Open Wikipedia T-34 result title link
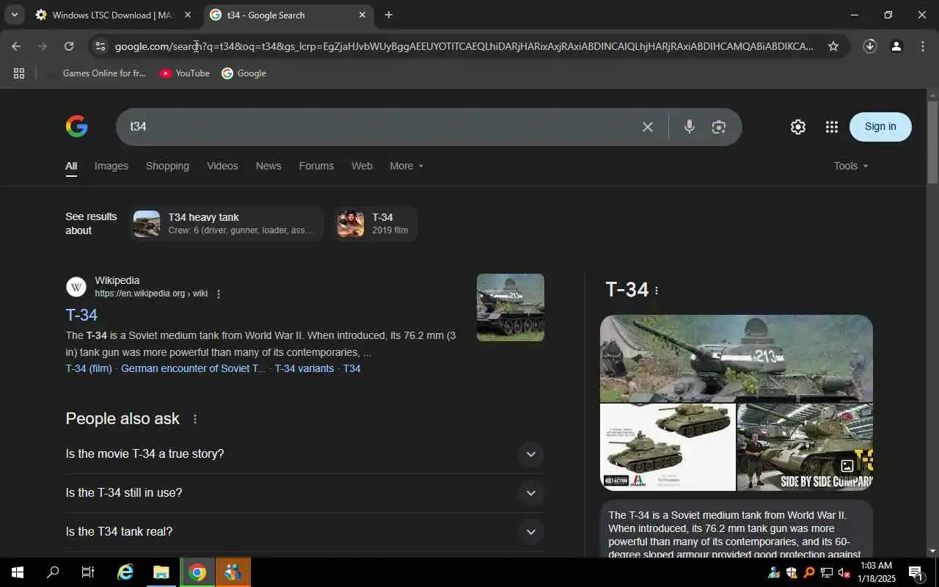 point(81,315)
